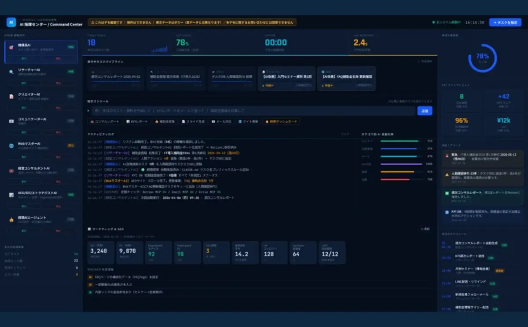528x327 pixels.
Task: Click the 00:00 timer stat
Action: [x=305, y=43]
